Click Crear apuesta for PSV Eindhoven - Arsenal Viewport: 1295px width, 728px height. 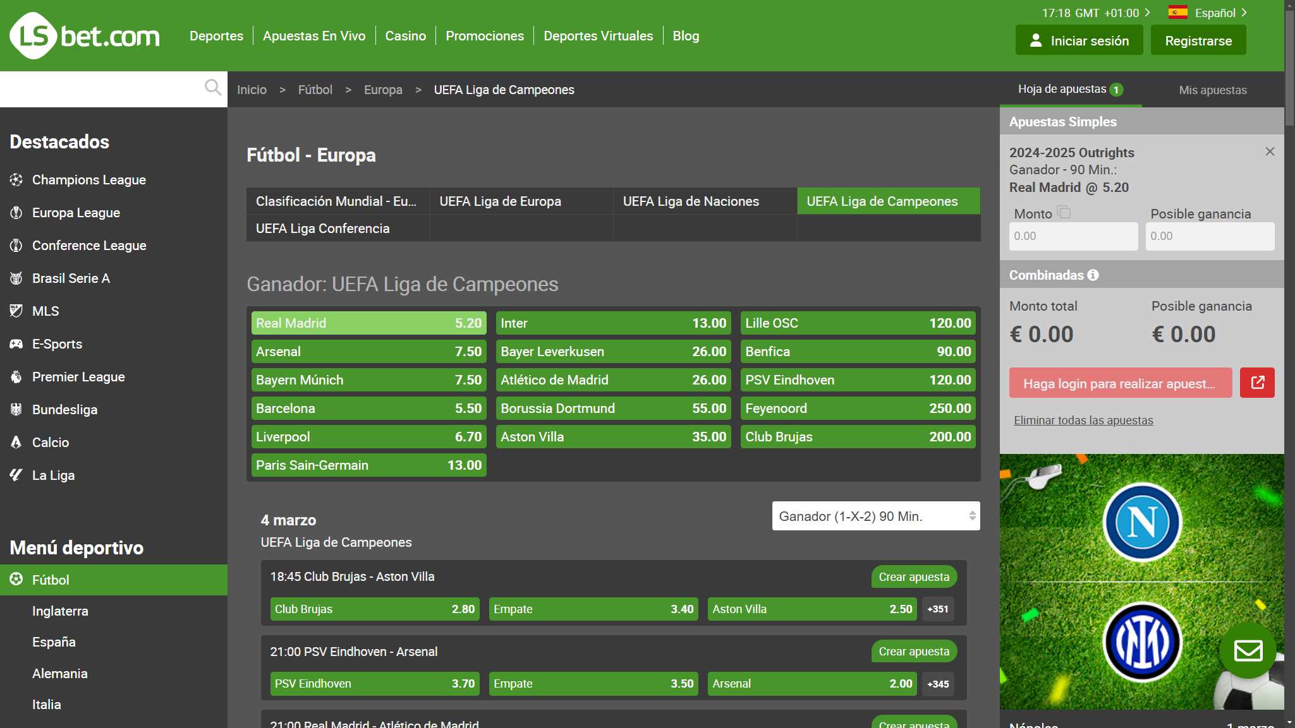(914, 651)
